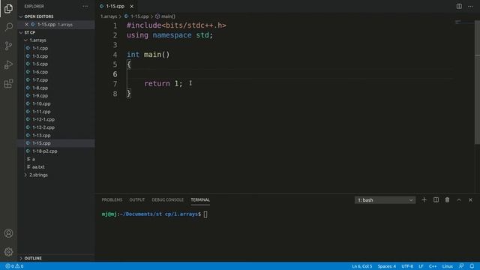Collapse the 1.arrays folder
The height and width of the screenshot is (270, 480).
37,40
